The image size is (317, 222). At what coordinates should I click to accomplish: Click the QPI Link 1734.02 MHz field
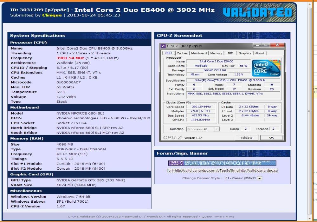201,120
